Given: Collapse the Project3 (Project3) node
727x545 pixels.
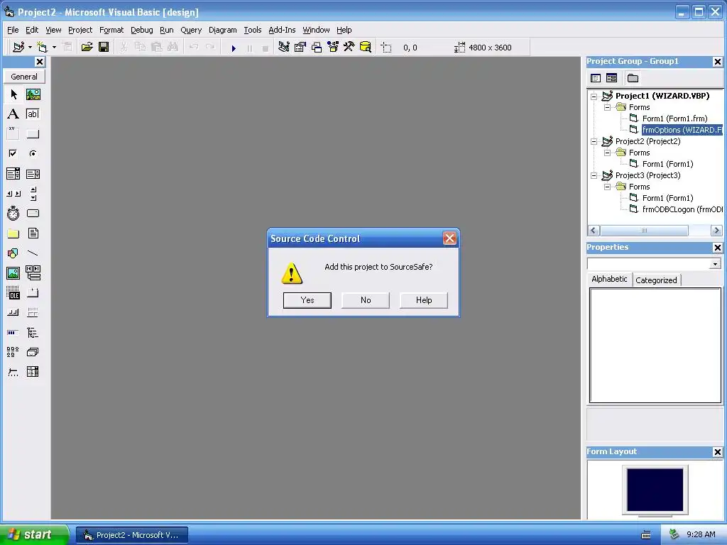Looking at the screenshot, I should [594, 176].
